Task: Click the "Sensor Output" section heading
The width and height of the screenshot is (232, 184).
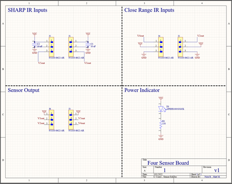Action: (23, 90)
